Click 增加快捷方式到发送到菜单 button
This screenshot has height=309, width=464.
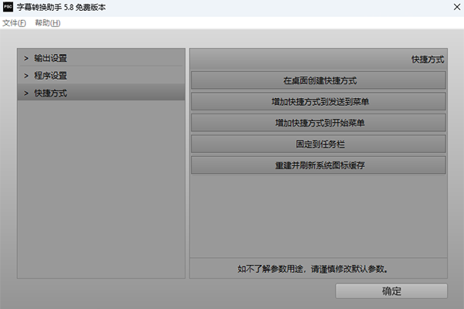(319, 101)
